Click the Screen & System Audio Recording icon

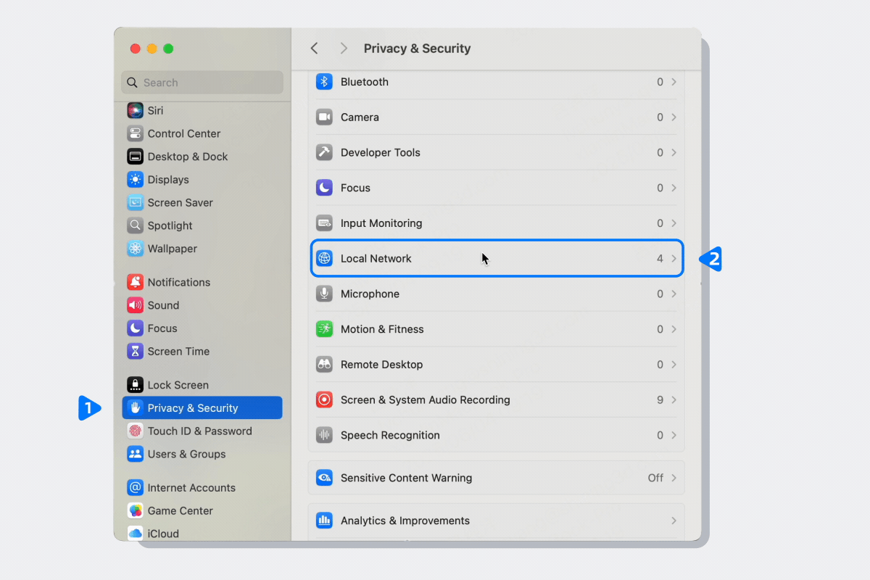(x=324, y=399)
